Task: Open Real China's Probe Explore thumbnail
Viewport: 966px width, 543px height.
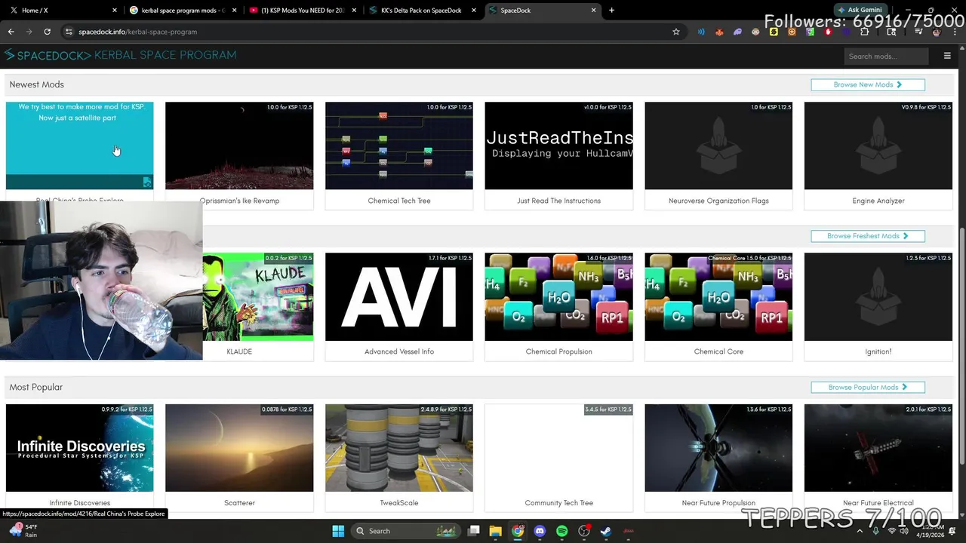Action: point(79,146)
